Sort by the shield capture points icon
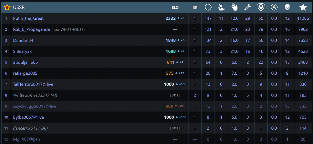 click(x=261, y=7)
